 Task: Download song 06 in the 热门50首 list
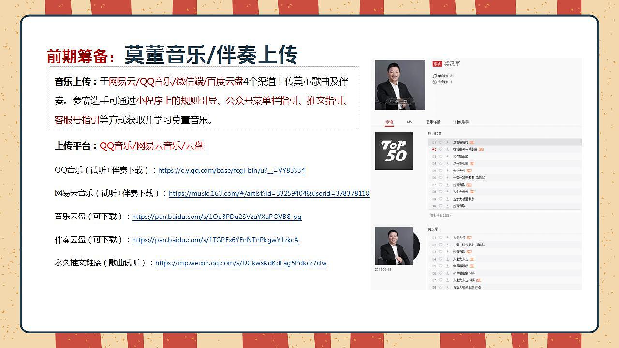447,177
